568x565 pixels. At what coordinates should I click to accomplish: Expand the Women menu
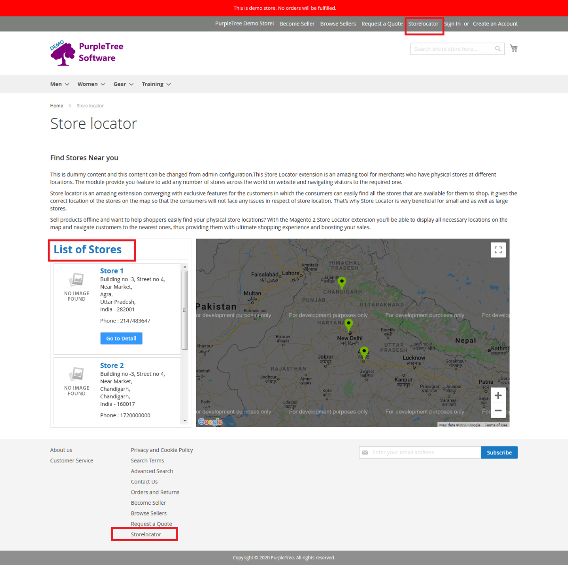[x=91, y=84]
